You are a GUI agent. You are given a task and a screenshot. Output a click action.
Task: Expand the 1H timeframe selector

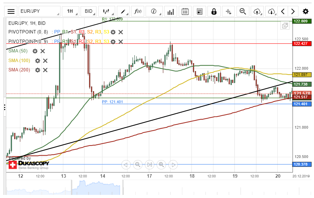coord(71,11)
